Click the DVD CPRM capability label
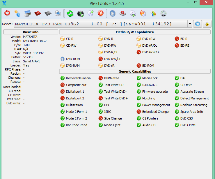The image size is (215, 179). (x=188, y=125)
